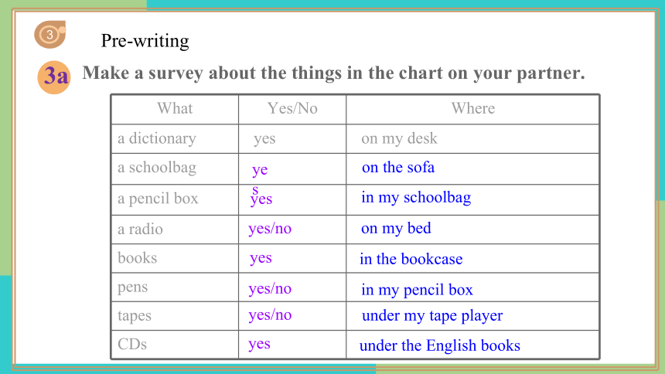Select the in the bookcase answer
665x374 pixels.
click(x=411, y=259)
